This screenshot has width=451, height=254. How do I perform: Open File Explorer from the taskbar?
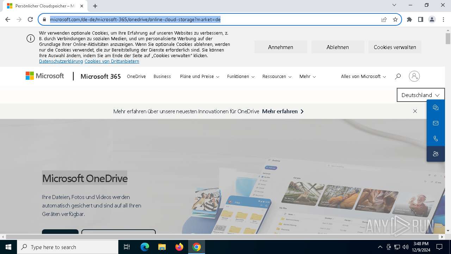pos(162,247)
